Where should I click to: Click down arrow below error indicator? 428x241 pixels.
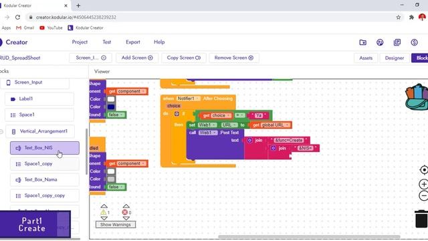coord(126,218)
